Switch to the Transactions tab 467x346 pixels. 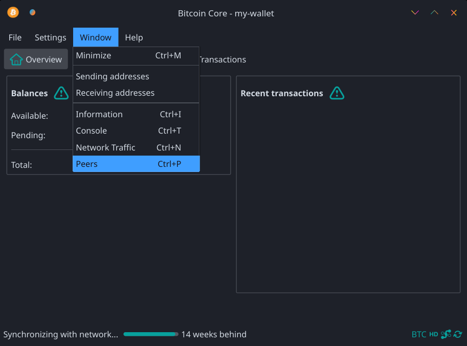click(x=223, y=59)
